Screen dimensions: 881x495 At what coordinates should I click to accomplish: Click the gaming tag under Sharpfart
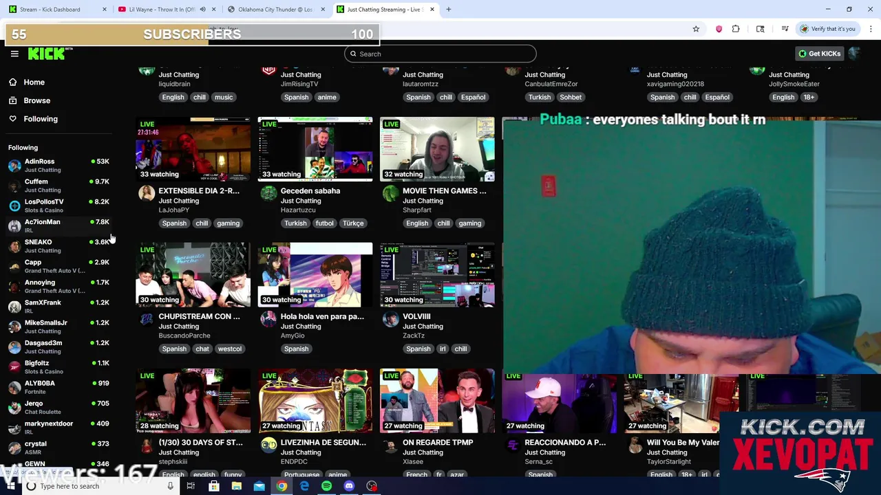click(x=469, y=223)
